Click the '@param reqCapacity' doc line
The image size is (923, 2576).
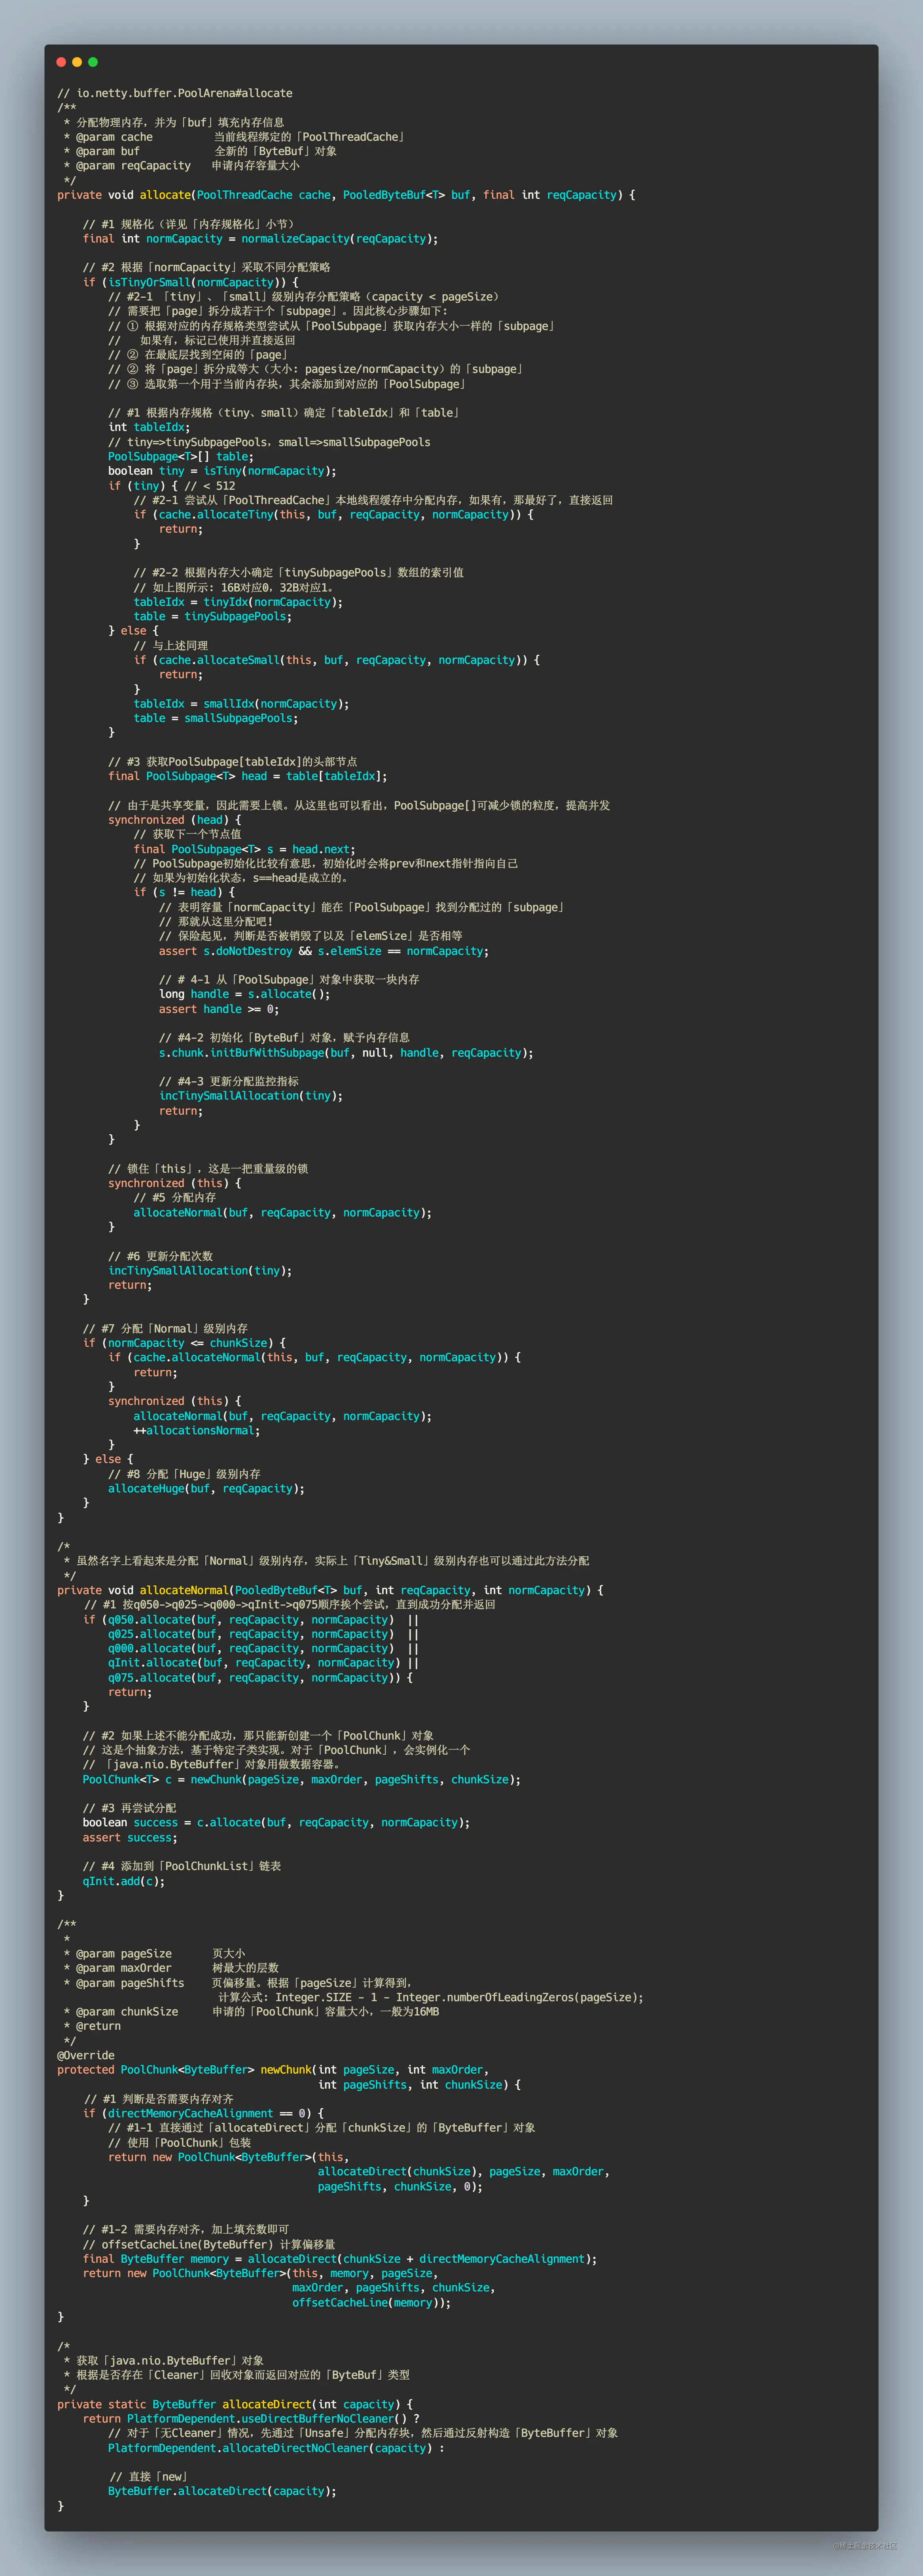182,166
